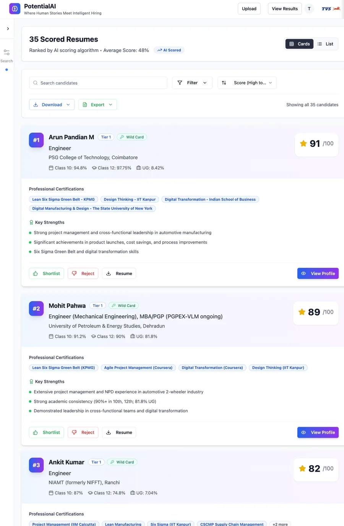Open the Filter dropdown

click(x=192, y=83)
